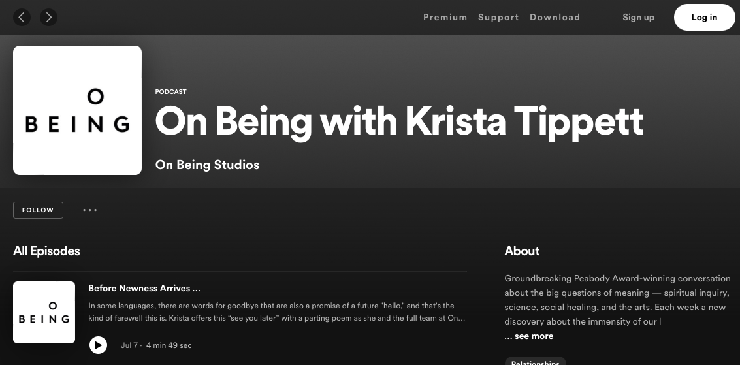Expand the About text with see more
Image resolution: width=740 pixels, height=365 pixels.
click(529, 336)
